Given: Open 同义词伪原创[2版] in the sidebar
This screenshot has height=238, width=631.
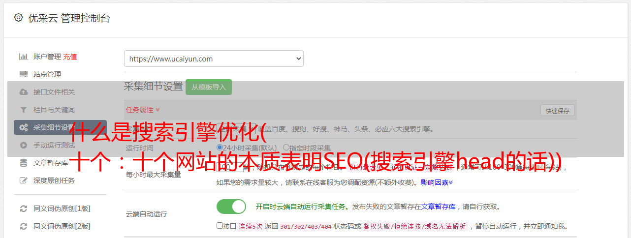Looking at the screenshot, I should (62, 226).
